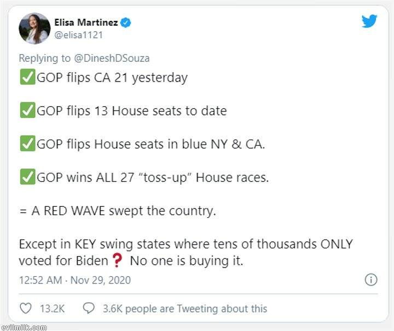Open Elisa Martinez's profile photo
394x331 pixels.
click(34, 28)
